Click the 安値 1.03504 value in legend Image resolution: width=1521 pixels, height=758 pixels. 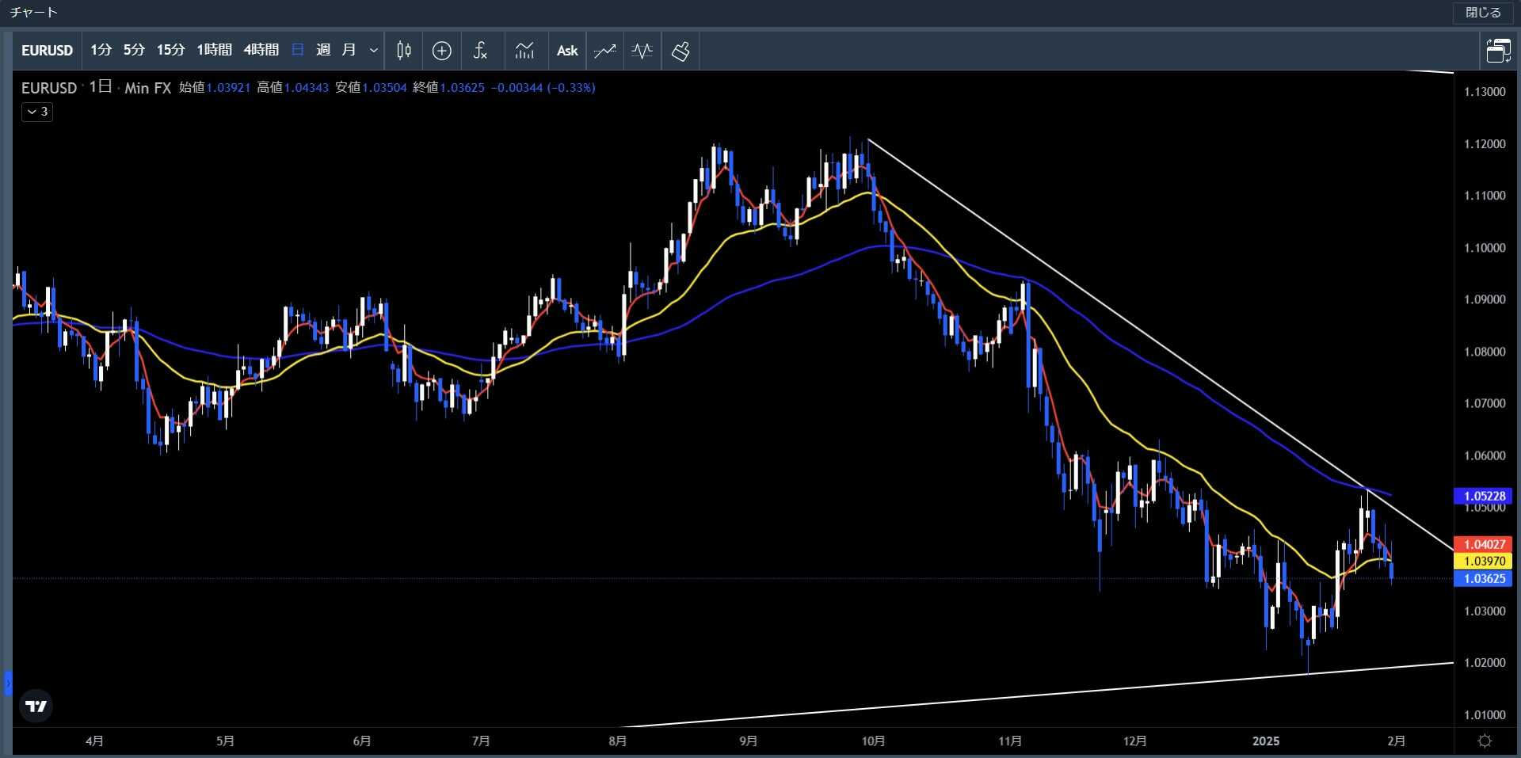[385, 88]
